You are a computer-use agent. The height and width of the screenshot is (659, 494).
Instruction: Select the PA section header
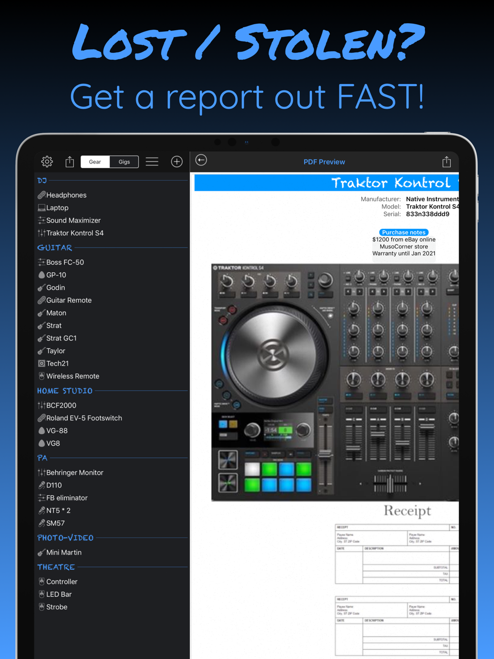(42, 458)
